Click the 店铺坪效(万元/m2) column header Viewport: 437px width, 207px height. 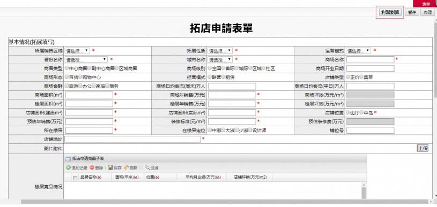coord(250,177)
